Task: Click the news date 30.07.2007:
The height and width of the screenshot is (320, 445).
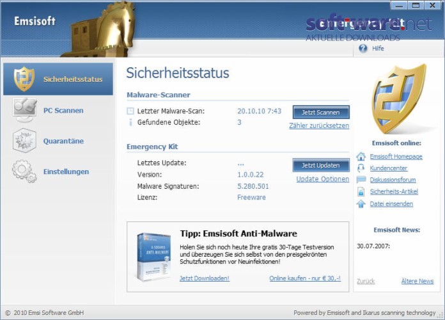Action: pos(373,246)
